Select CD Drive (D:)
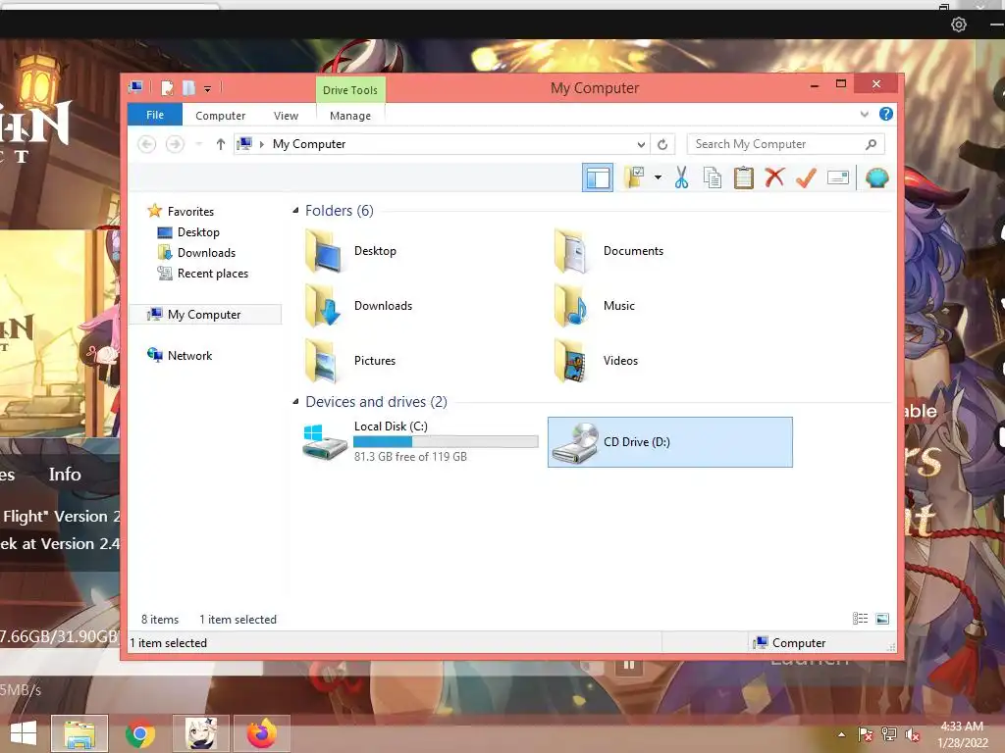 pyautogui.click(x=669, y=442)
